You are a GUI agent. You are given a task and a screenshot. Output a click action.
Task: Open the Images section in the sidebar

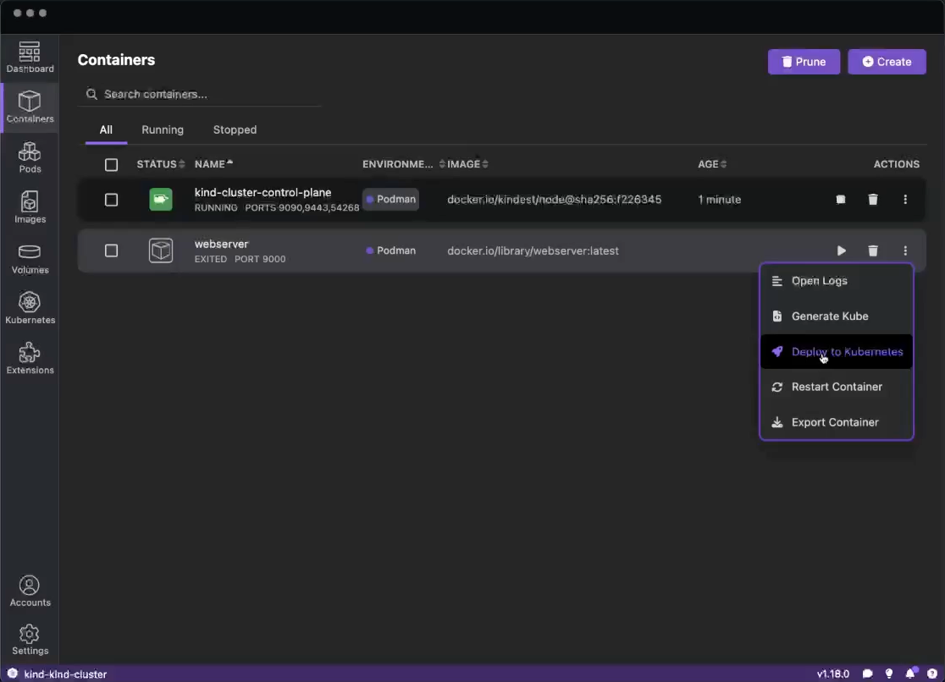pos(30,208)
